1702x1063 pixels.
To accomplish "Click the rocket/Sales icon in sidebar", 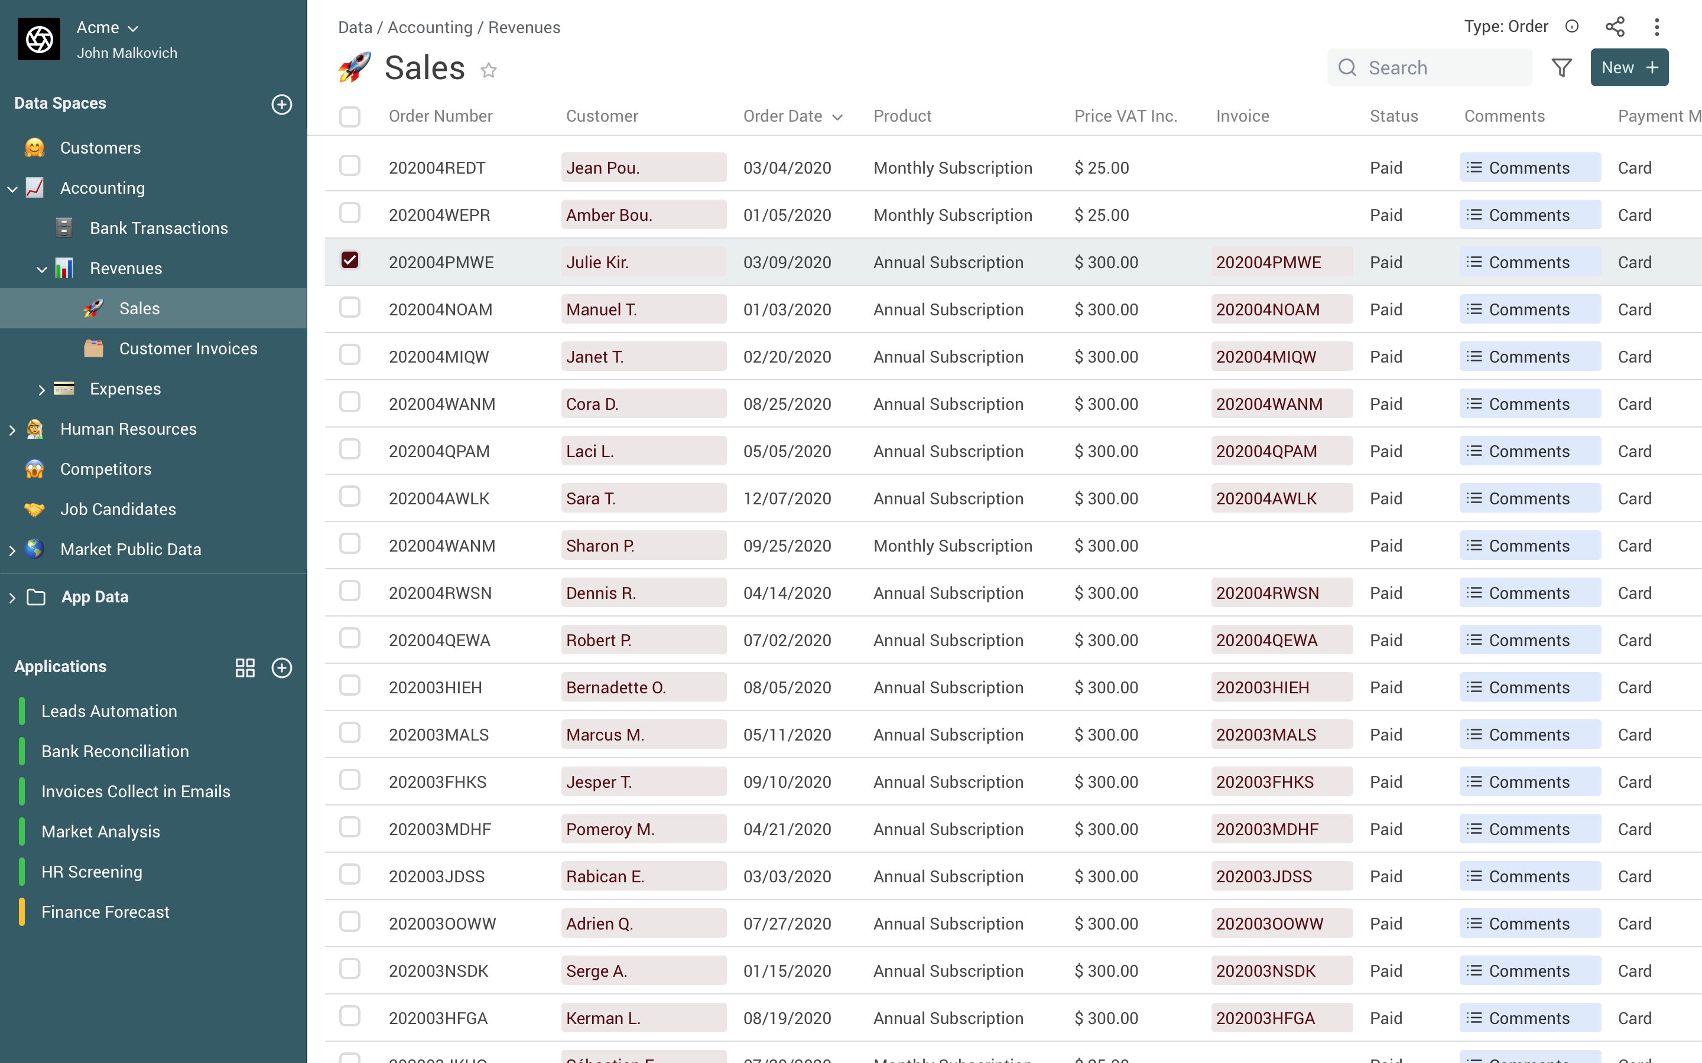I will (95, 309).
